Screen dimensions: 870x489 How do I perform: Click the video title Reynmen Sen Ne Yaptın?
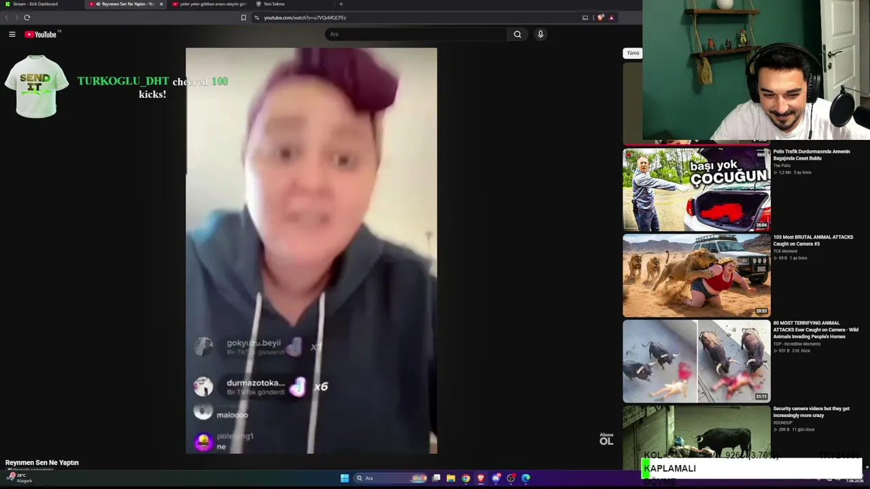42,463
